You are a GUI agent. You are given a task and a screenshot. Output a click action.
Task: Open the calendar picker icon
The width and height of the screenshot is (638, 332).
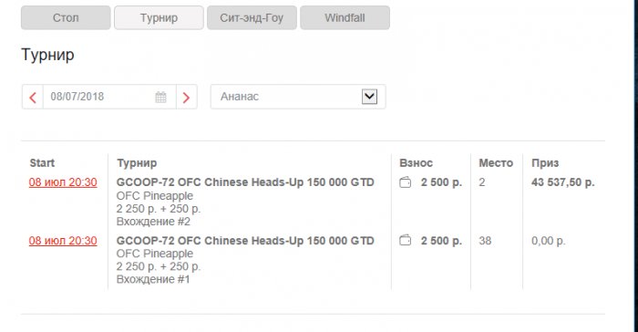pos(160,97)
